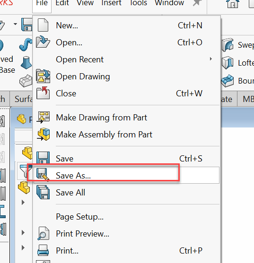Click the Print Preview magnifier icon
Screen dimensions: 254x263
pyautogui.click(x=43, y=233)
